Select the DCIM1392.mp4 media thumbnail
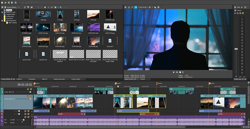Image resolution: width=250 pixels, height=129 pixels. pos(93,27)
